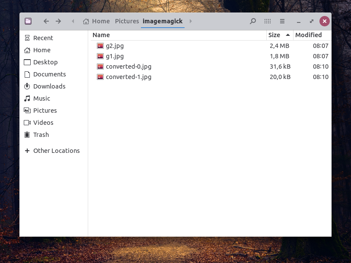Open Music in the sidebar
The width and height of the screenshot is (351, 263).
[54, 98]
